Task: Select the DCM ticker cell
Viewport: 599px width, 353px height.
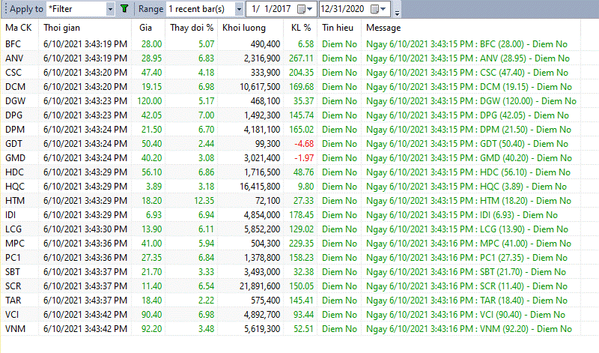Action: click(15, 87)
